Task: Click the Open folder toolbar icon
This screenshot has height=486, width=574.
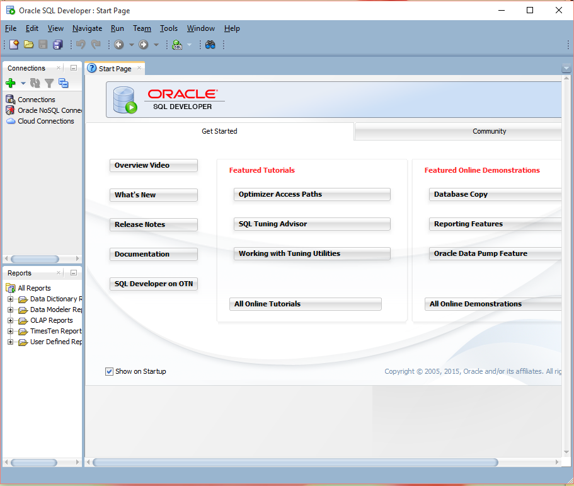Action: click(28, 45)
